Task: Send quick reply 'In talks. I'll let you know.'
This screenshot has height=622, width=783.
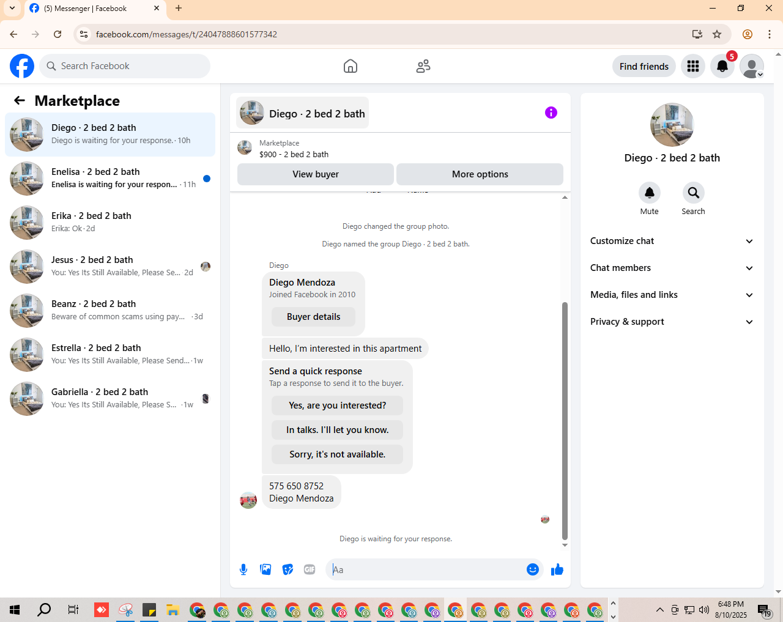Action: pos(338,430)
